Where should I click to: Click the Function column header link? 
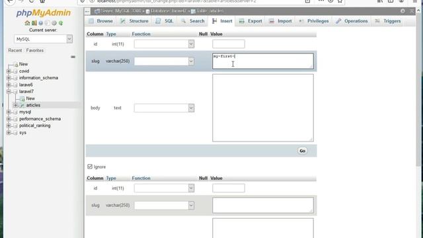(x=141, y=34)
